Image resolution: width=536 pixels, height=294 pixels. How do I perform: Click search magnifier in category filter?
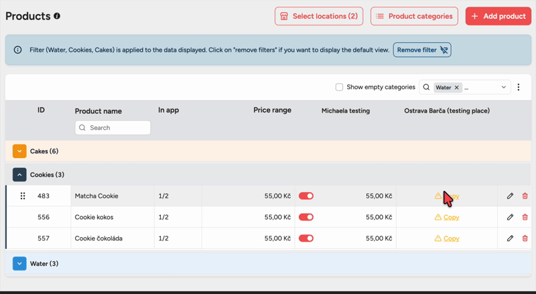coord(426,87)
